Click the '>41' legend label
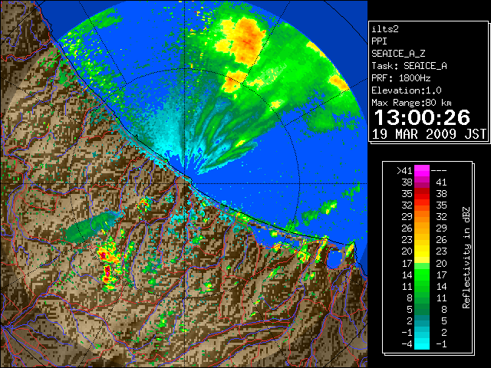This screenshot has width=491, height=368. point(404,171)
